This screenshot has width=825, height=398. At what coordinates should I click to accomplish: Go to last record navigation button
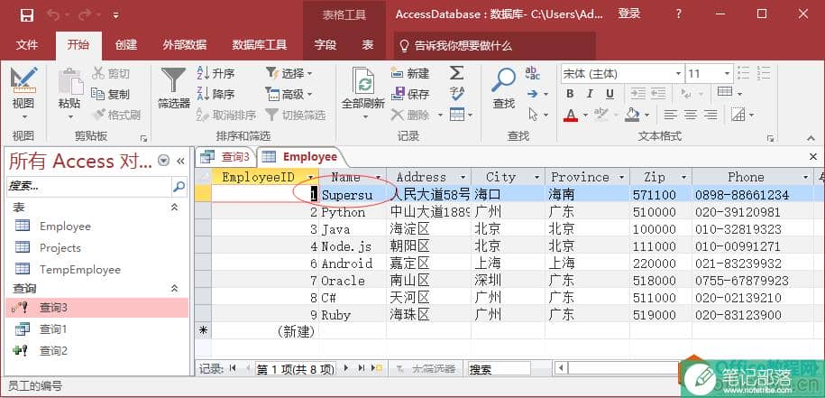362,368
